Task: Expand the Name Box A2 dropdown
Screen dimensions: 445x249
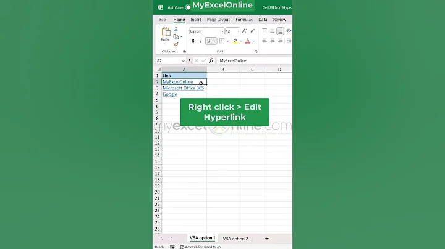Action: [183, 61]
